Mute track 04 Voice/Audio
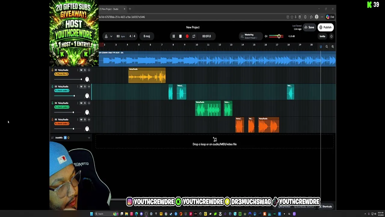This screenshot has height=217, width=385. tap(81, 103)
